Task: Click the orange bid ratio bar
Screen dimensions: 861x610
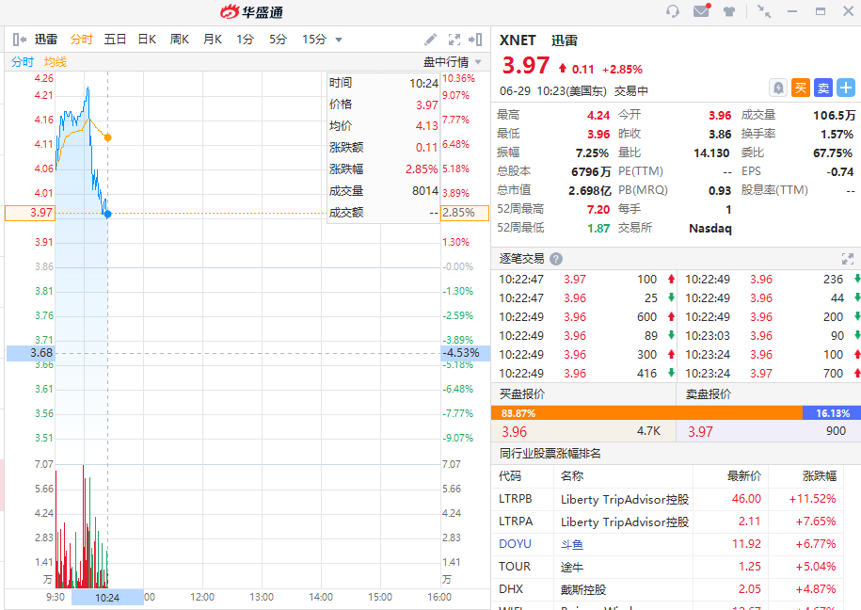Action: (646, 412)
